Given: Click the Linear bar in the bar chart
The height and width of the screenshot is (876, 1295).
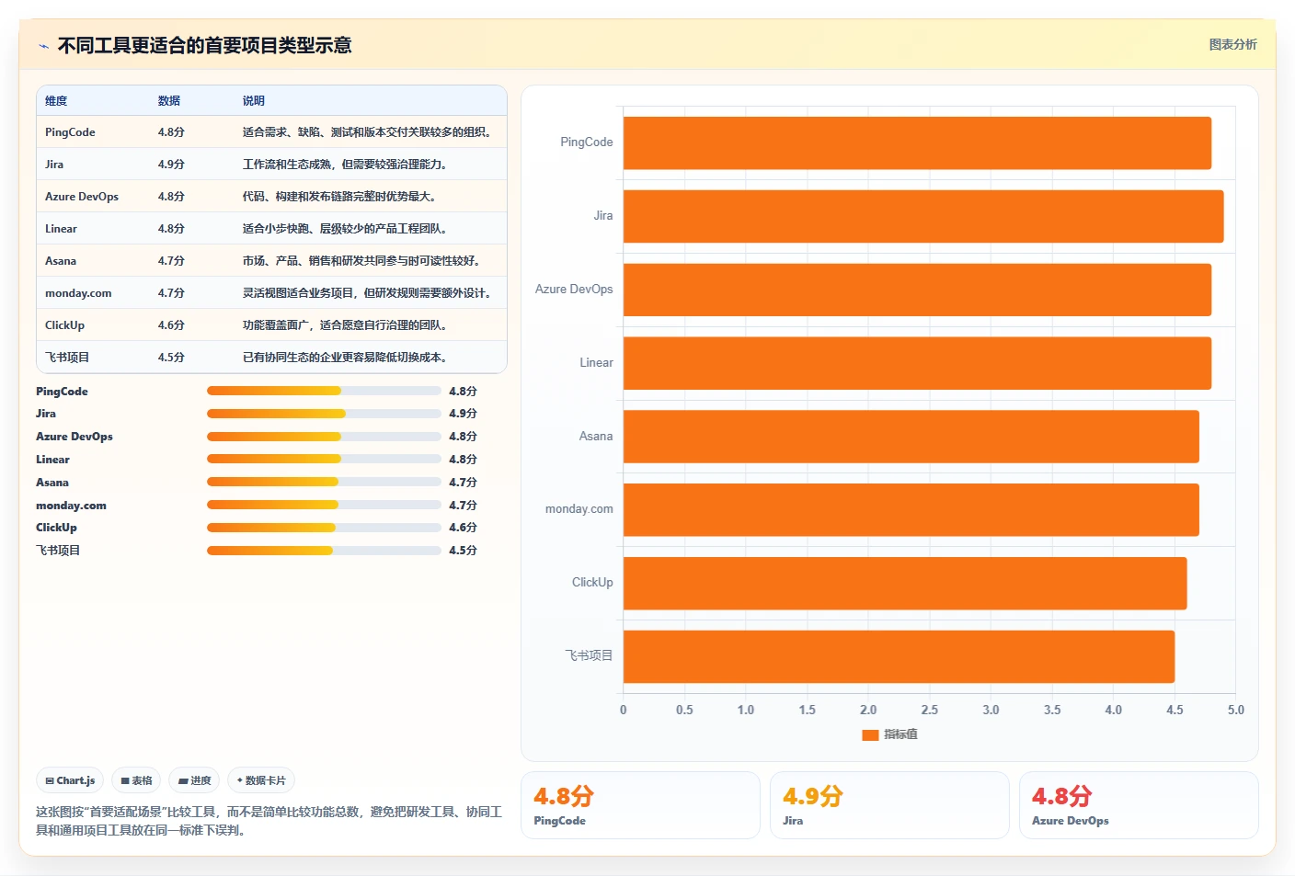Looking at the screenshot, I should [x=917, y=363].
